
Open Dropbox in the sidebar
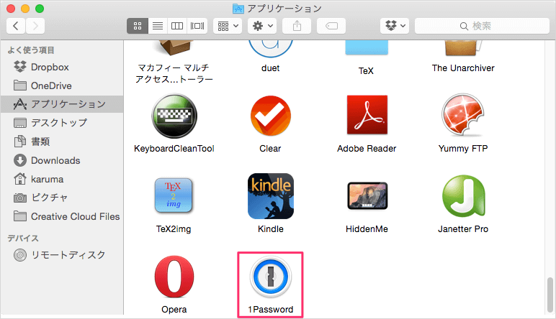click(x=62, y=67)
